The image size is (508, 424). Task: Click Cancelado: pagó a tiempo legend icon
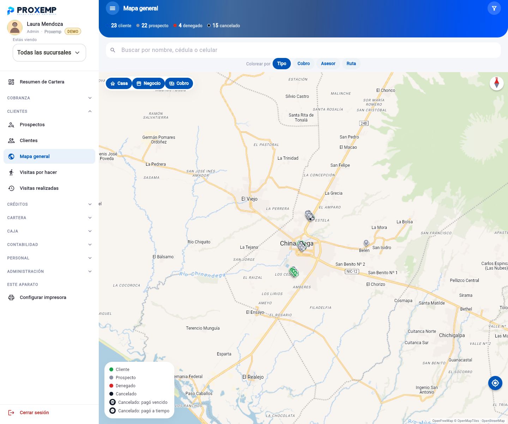tap(113, 411)
